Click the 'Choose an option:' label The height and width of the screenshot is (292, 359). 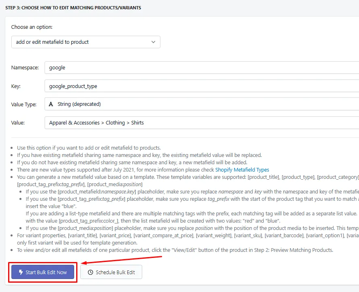click(32, 27)
